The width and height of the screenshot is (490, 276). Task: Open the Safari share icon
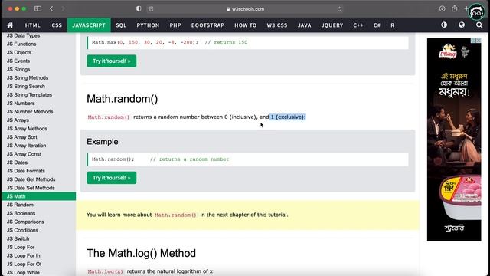[x=454, y=8]
